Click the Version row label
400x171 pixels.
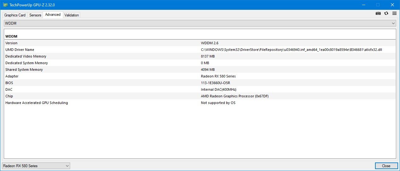tap(11, 43)
